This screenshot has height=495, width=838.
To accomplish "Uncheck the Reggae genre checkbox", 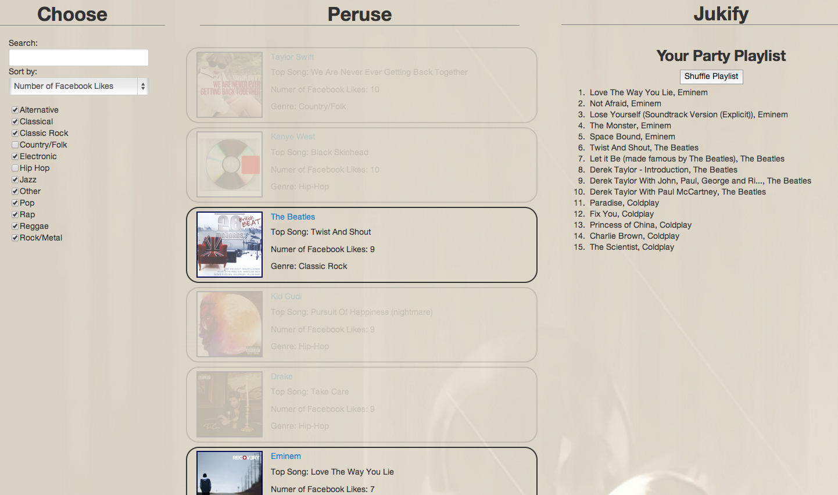I will [15, 226].
